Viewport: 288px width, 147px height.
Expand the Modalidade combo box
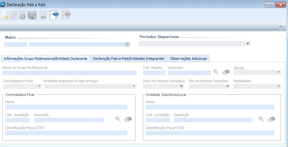point(279,87)
